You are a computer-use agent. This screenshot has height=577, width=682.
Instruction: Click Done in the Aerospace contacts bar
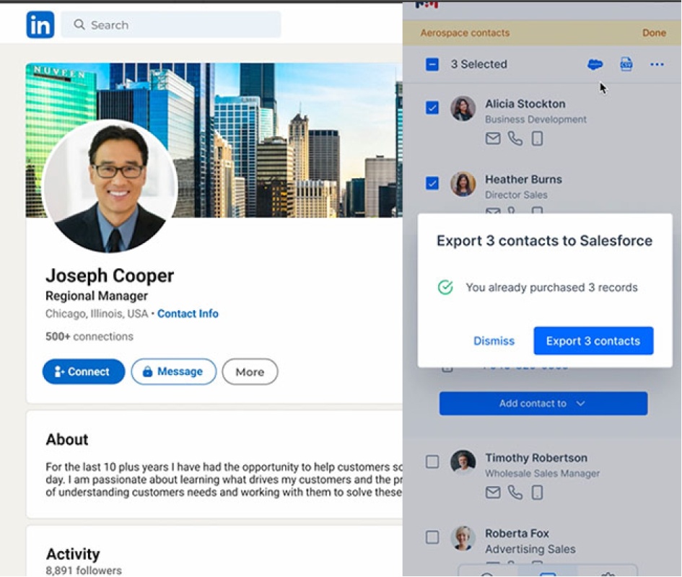(x=654, y=32)
